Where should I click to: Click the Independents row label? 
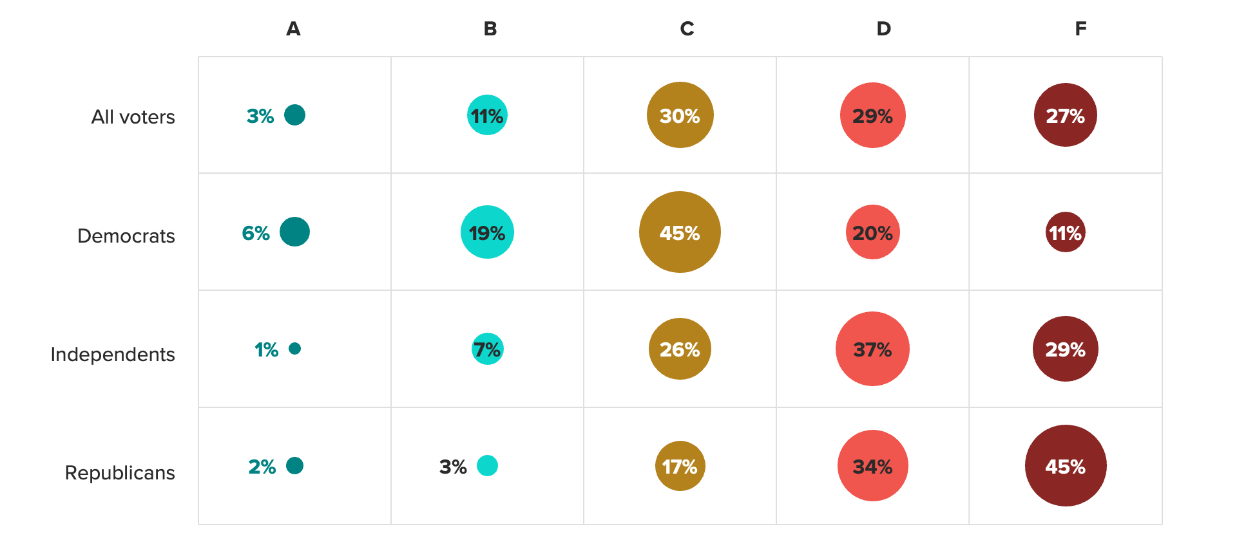[113, 355]
